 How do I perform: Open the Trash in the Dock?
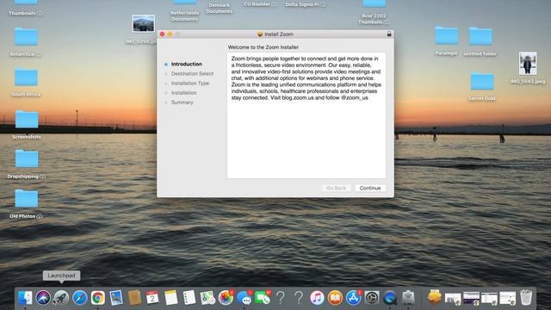point(526,297)
